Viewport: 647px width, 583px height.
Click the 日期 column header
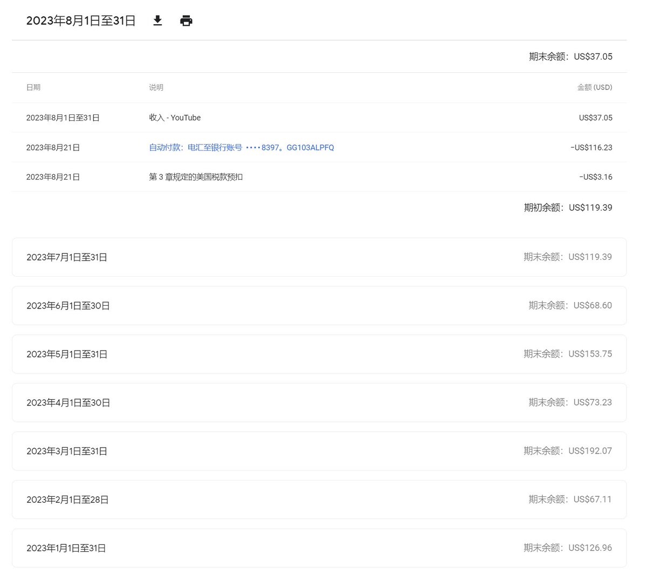(33, 87)
